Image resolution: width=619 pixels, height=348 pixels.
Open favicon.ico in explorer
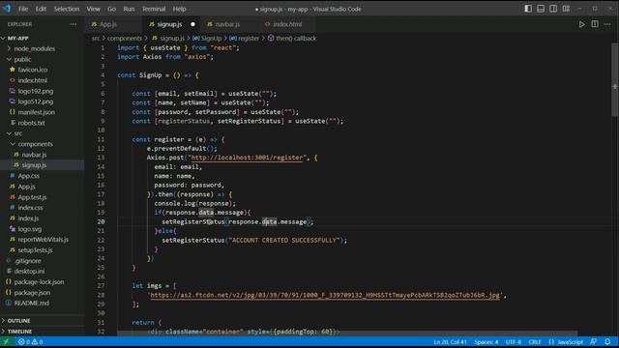pos(32,70)
